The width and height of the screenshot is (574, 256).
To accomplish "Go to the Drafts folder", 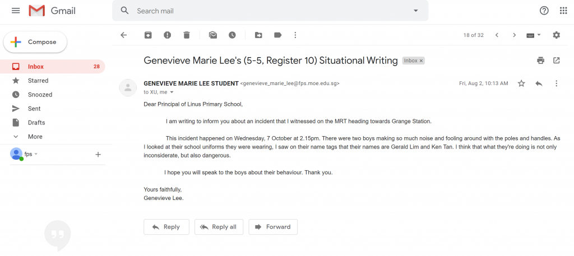I will coord(36,123).
